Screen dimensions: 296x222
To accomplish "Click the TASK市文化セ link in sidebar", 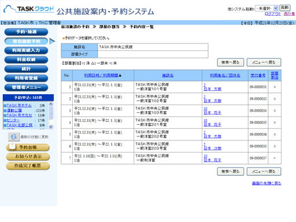I will [x=19, y=115].
